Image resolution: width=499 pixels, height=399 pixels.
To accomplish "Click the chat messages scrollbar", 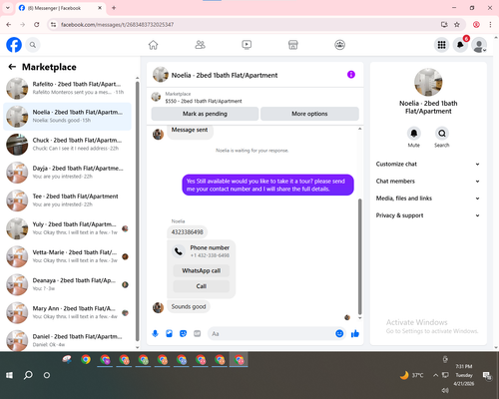I will coord(359,256).
